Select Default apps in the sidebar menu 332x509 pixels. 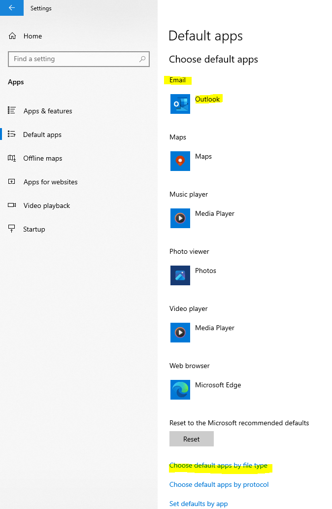(x=42, y=135)
